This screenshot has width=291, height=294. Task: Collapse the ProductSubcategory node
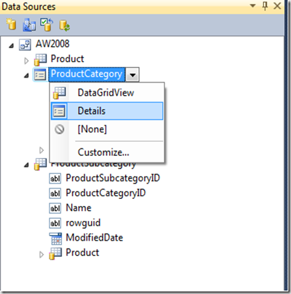point(26,165)
